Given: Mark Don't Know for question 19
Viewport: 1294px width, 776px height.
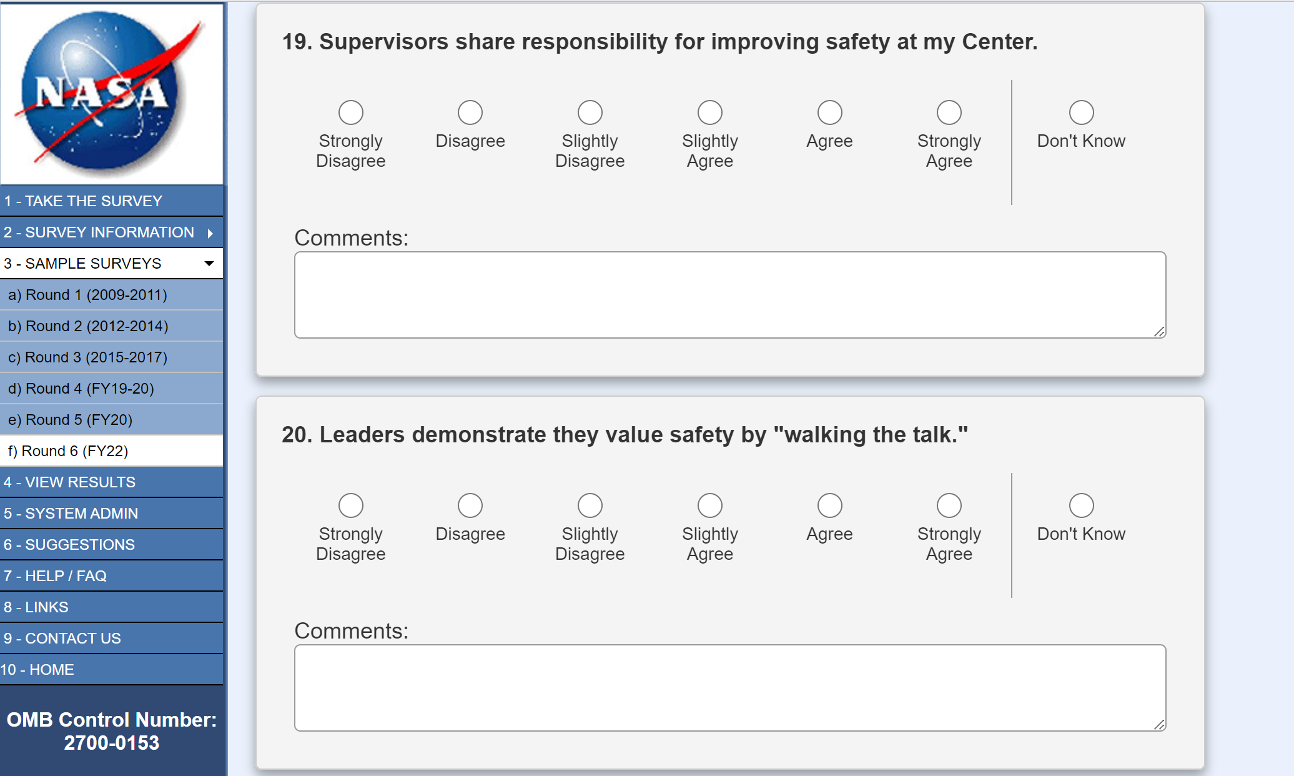Looking at the screenshot, I should [1081, 112].
